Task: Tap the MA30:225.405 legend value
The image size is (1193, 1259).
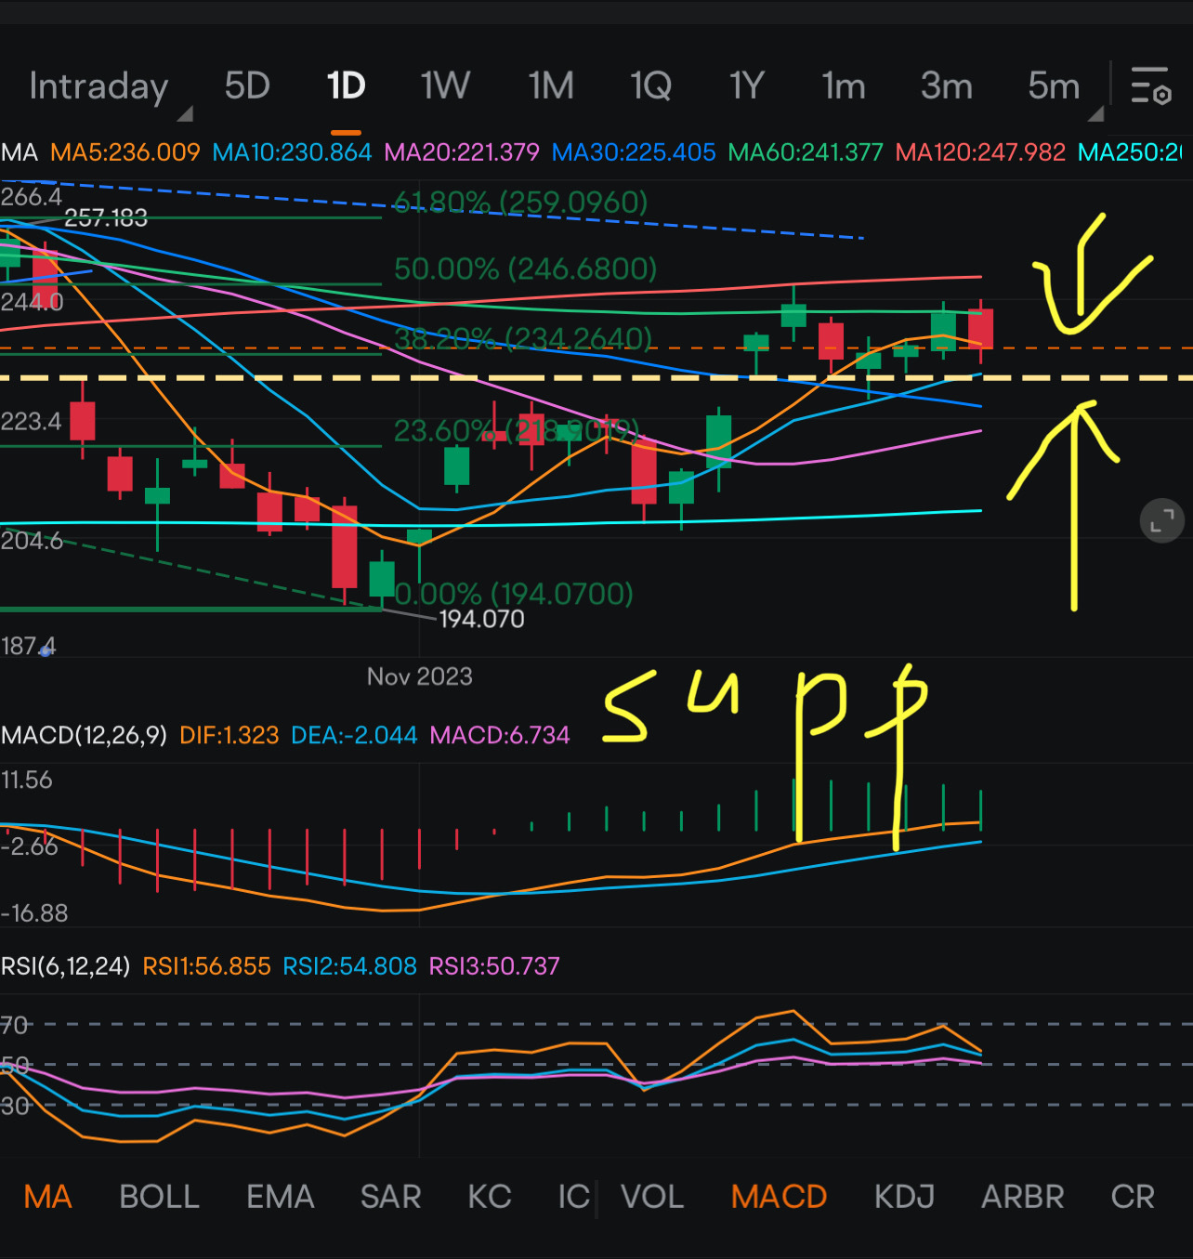Action: tap(634, 152)
